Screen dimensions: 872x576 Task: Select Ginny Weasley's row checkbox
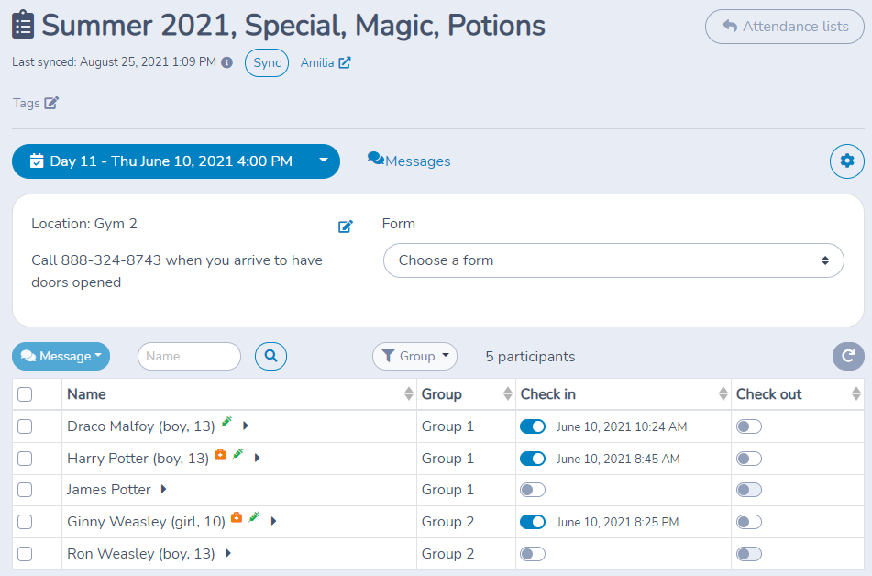click(x=25, y=522)
